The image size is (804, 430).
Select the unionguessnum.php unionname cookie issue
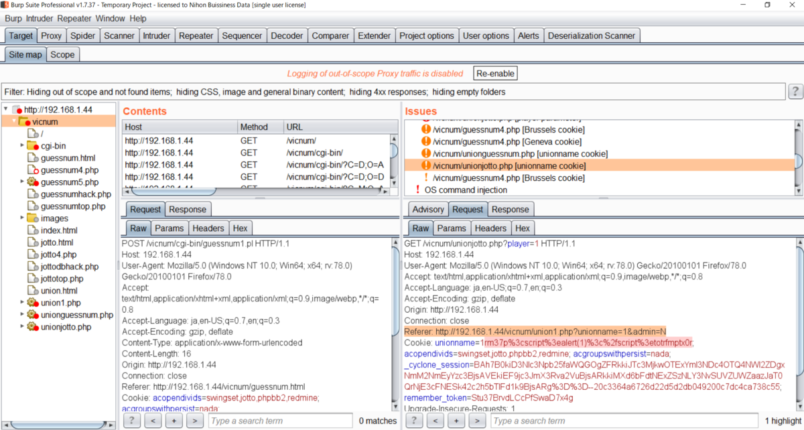599,153
